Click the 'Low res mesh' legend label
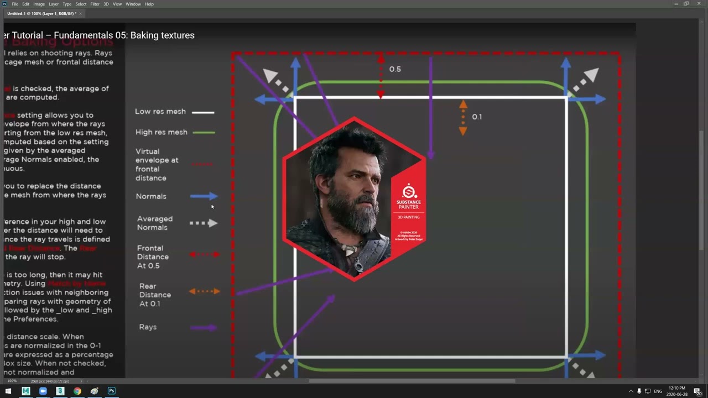The width and height of the screenshot is (708, 398). pos(160,112)
